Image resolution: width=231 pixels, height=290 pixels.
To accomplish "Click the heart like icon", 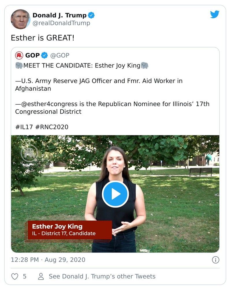I will [15, 276].
